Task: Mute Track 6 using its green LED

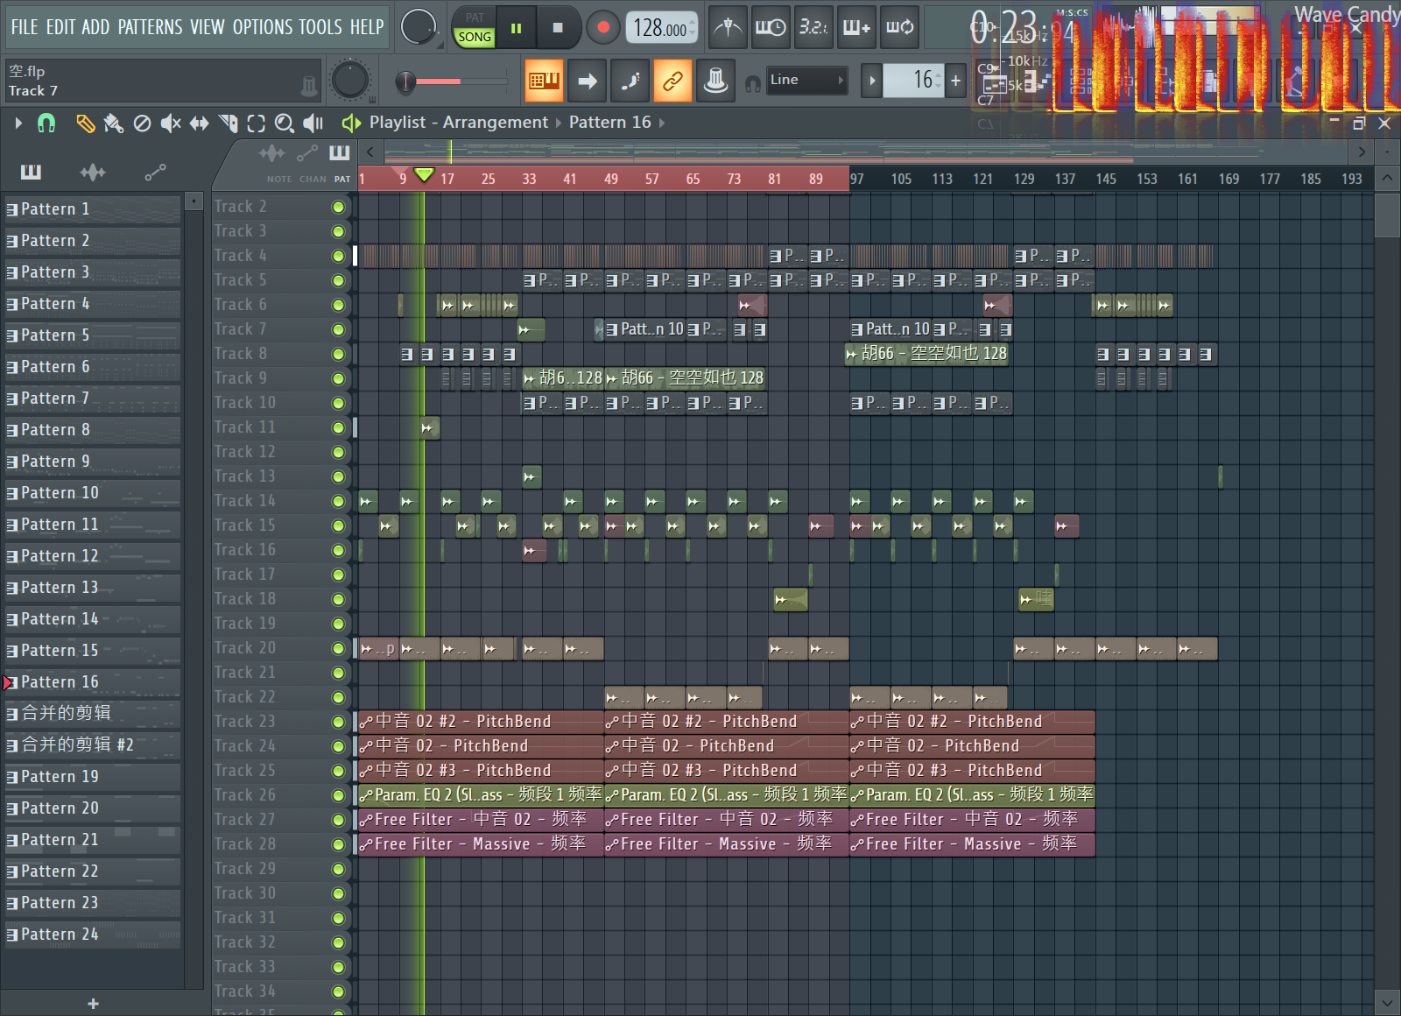Action: pos(338,305)
